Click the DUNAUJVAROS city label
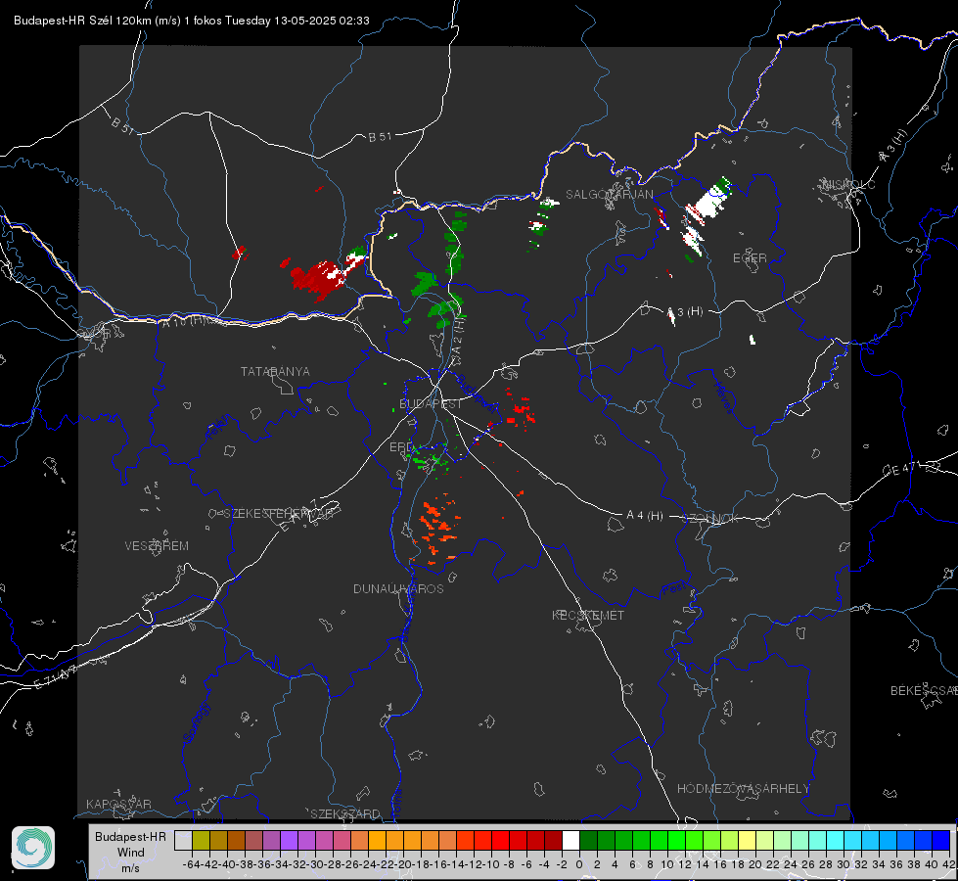The width and height of the screenshot is (958, 881). [398, 588]
